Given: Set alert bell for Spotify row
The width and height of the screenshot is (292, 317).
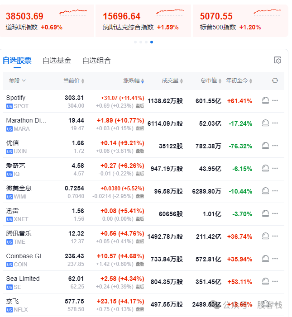Looking at the screenshot, I should click(265, 100).
